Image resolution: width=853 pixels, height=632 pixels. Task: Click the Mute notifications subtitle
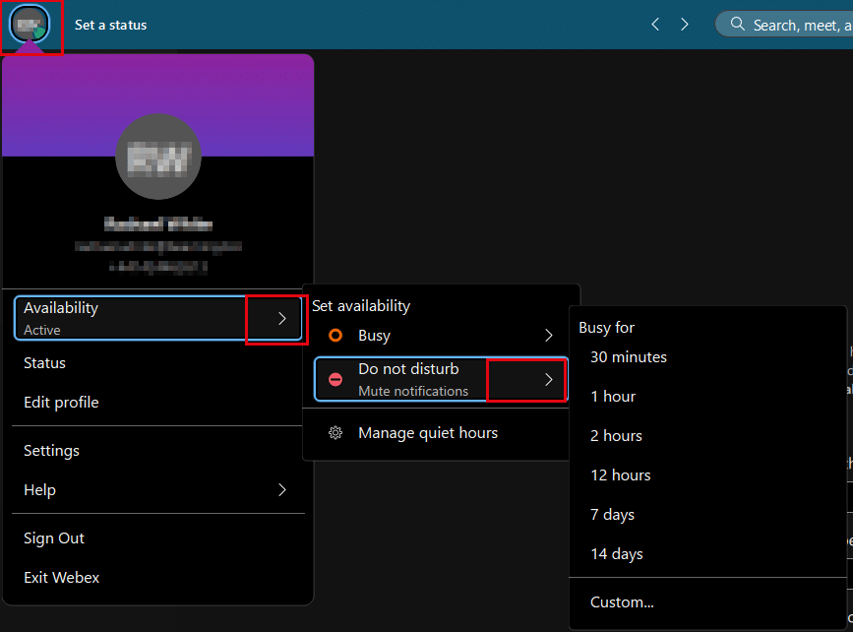(413, 392)
